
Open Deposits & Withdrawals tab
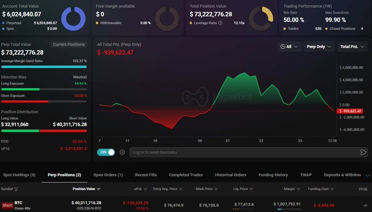342,175
